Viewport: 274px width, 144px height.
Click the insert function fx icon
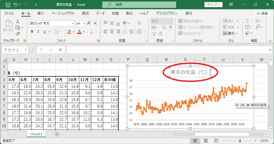61,50
